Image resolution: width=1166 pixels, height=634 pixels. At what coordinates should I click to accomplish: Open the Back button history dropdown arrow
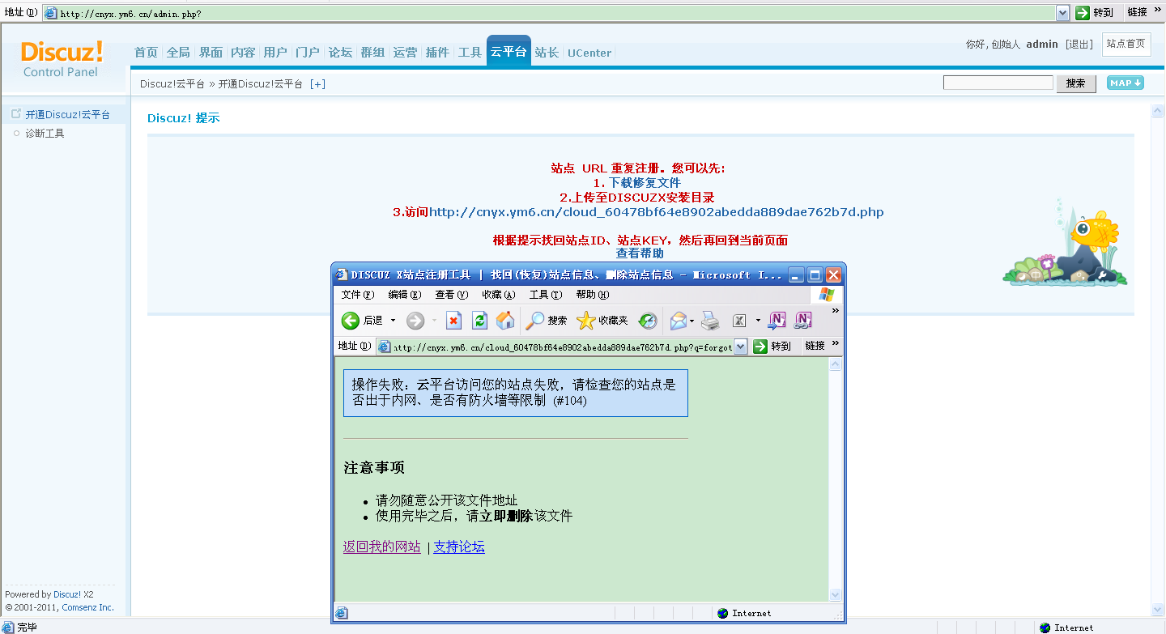393,321
